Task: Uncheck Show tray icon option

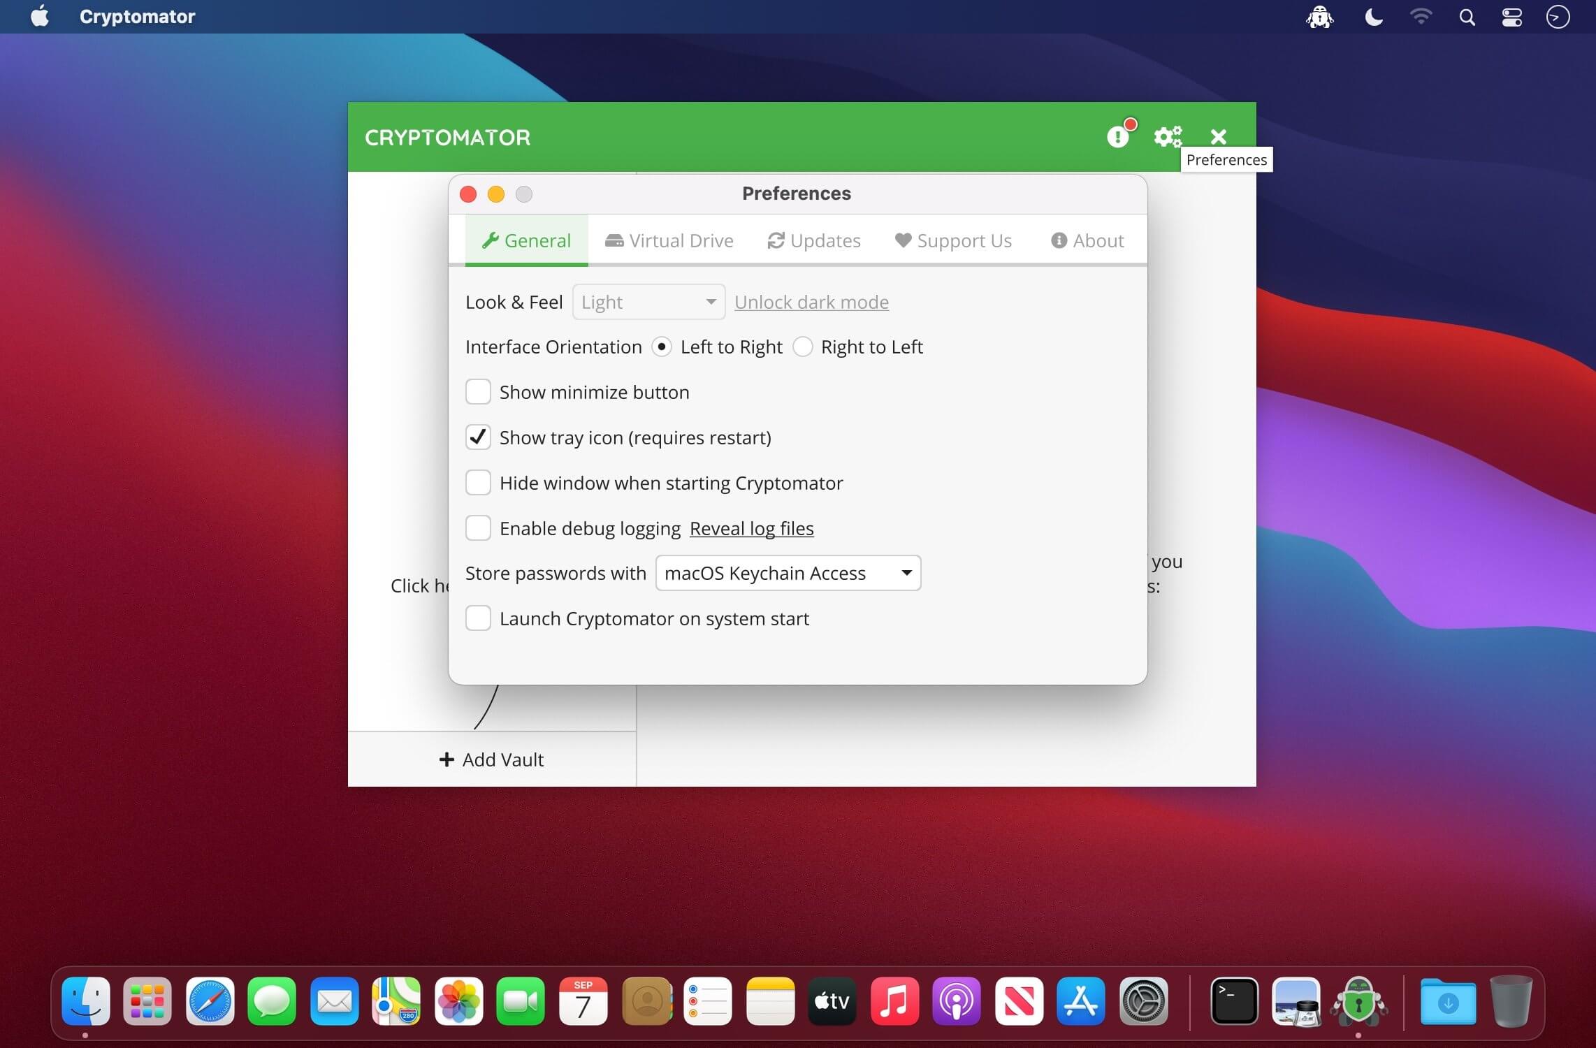Action: pos(478,437)
